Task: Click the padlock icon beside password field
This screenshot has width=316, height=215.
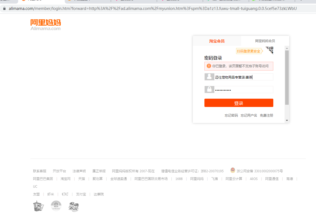Action: (209, 90)
